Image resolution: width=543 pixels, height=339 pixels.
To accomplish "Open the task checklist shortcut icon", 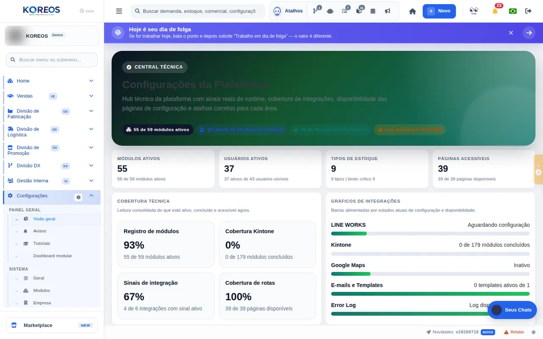I will pos(344,11).
